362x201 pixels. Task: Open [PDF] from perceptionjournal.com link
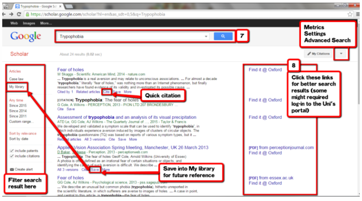click(x=281, y=147)
